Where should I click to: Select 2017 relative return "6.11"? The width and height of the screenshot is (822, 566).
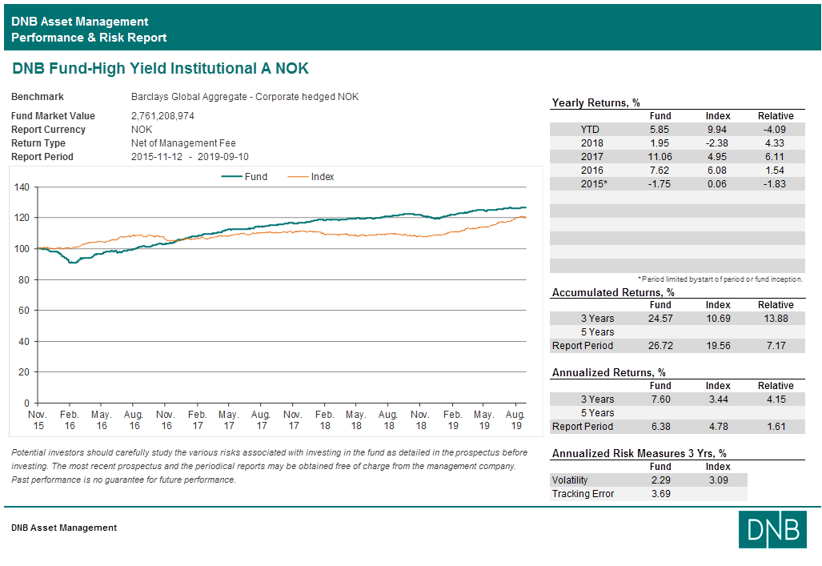click(x=774, y=157)
